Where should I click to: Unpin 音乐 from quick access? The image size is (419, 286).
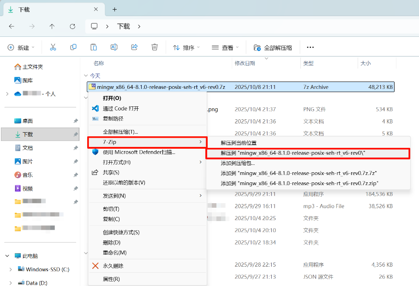tap(76, 175)
